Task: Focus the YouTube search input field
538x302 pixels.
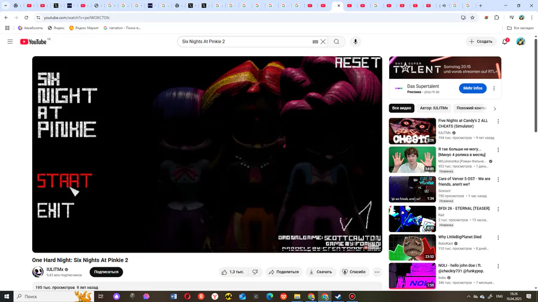Action: pyautogui.click(x=245, y=42)
